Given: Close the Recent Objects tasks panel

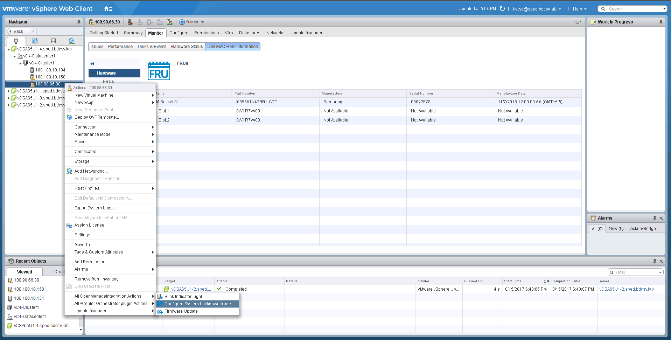Looking at the screenshot, I should [661, 261].
